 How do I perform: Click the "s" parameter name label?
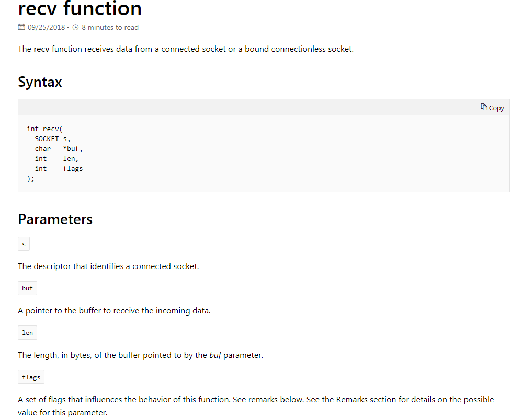point(24,244)
